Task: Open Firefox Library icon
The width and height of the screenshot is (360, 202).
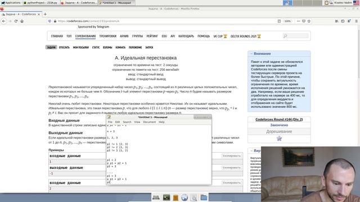Action: point(336,21)
